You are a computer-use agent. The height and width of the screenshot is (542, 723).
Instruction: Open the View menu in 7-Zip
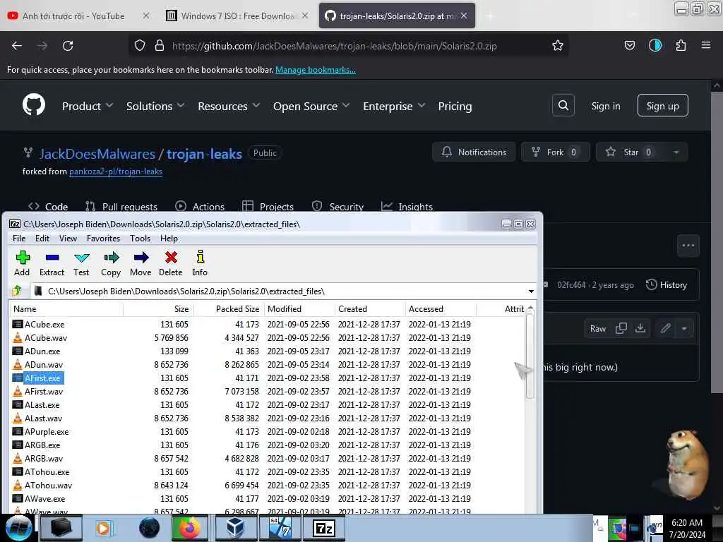(x=68, y=239)
